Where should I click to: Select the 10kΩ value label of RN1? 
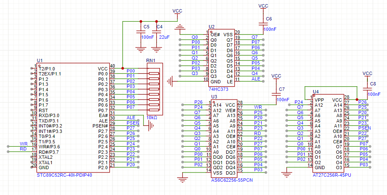point(152,117)
